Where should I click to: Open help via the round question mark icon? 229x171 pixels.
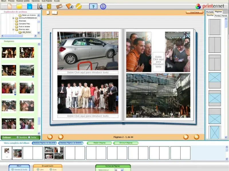point(103,6)
